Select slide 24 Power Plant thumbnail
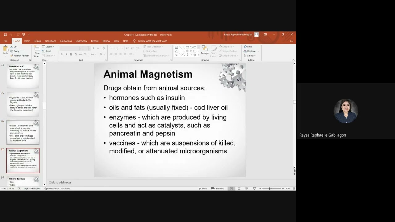The image size is (395, 222). [x=23, y=76]
